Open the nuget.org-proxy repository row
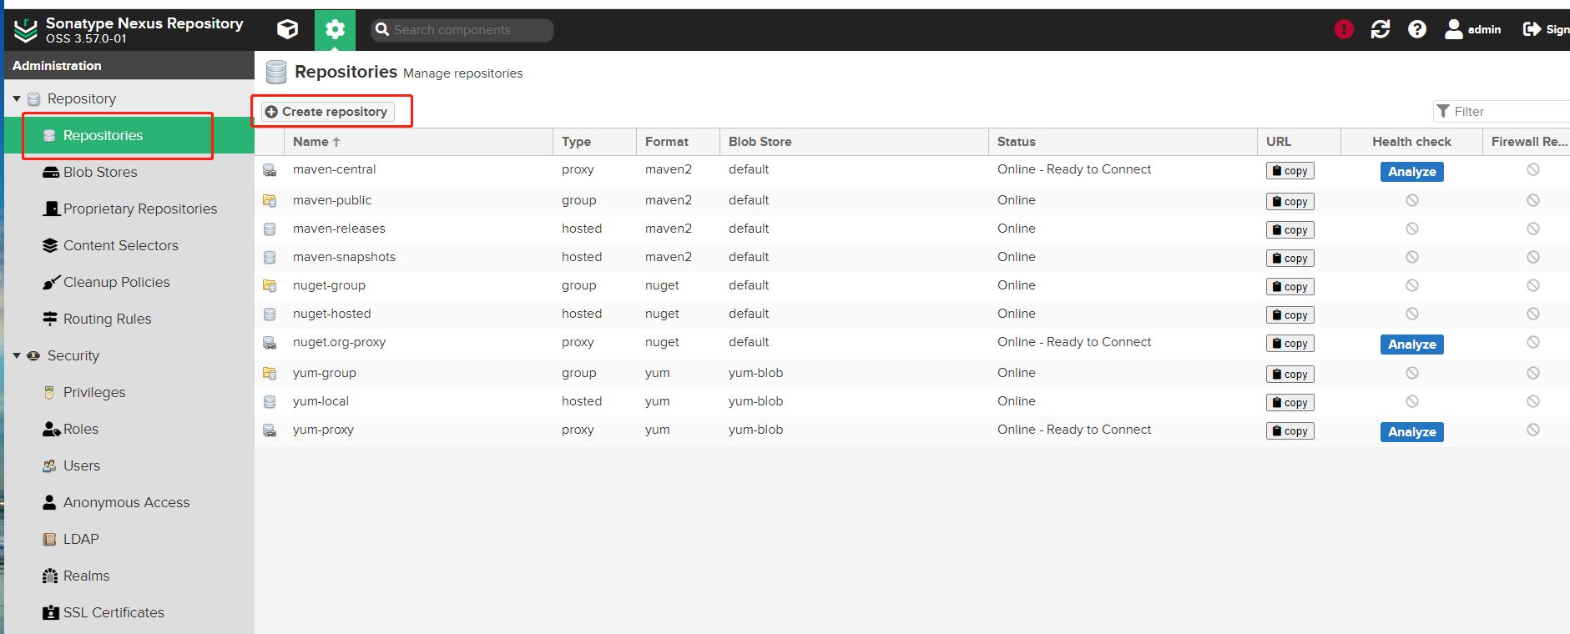 tap(912, 343)
